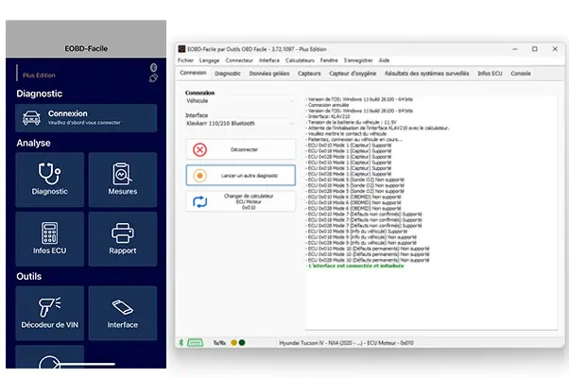
Task: Open the Fichier menu
Action: [x=185, y=60]
